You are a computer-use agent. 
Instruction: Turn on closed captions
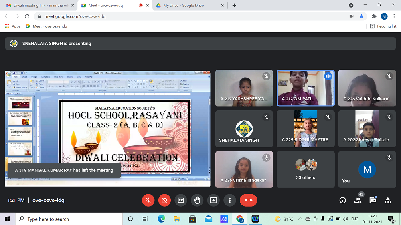[181, 200]
